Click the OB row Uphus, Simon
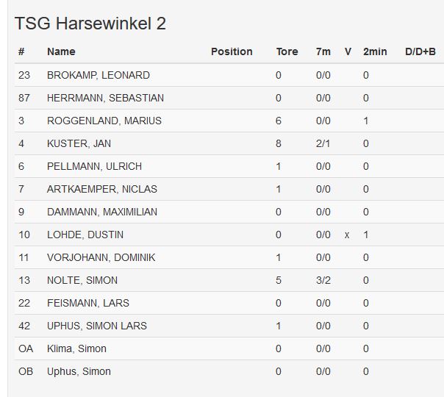Image resolution: width=444 pixels, height=397 pixels. tap(79, 371)
